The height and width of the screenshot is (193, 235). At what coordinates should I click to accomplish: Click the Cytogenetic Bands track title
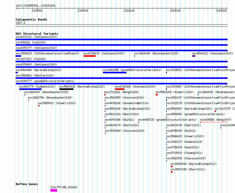tap(31, 19)
